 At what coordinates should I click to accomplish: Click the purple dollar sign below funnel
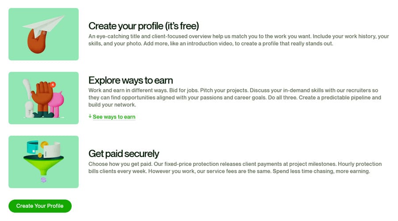43,180
